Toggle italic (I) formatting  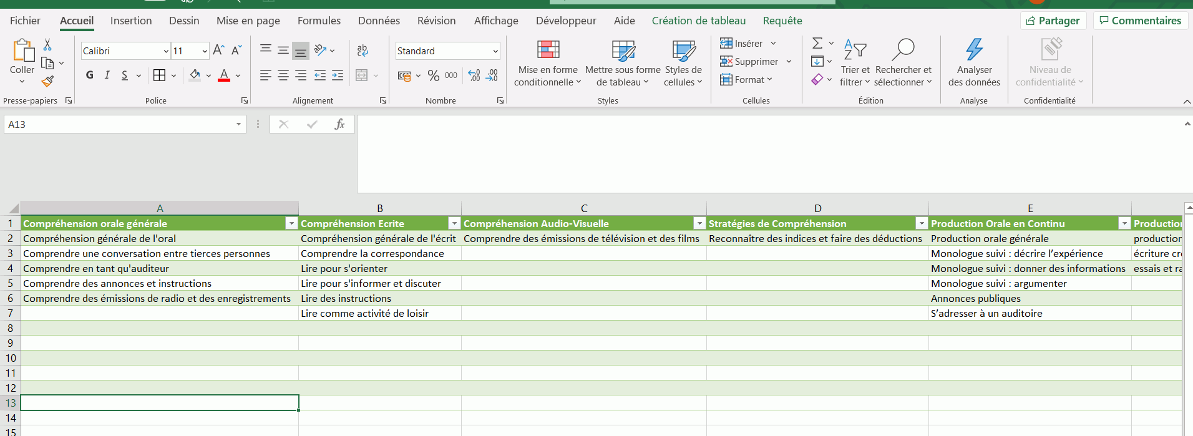pos(107,75)
